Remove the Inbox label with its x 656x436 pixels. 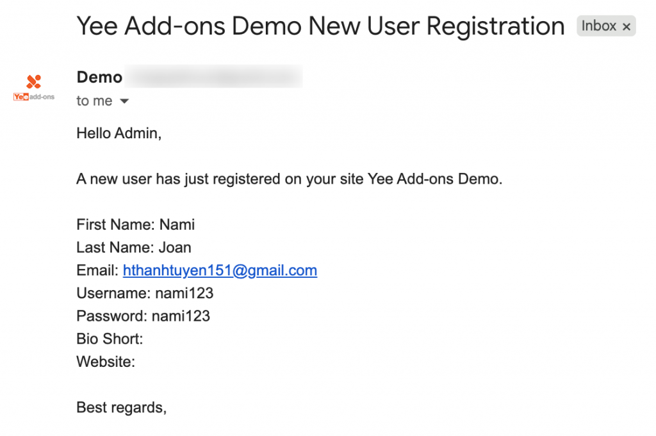point(627,27)
